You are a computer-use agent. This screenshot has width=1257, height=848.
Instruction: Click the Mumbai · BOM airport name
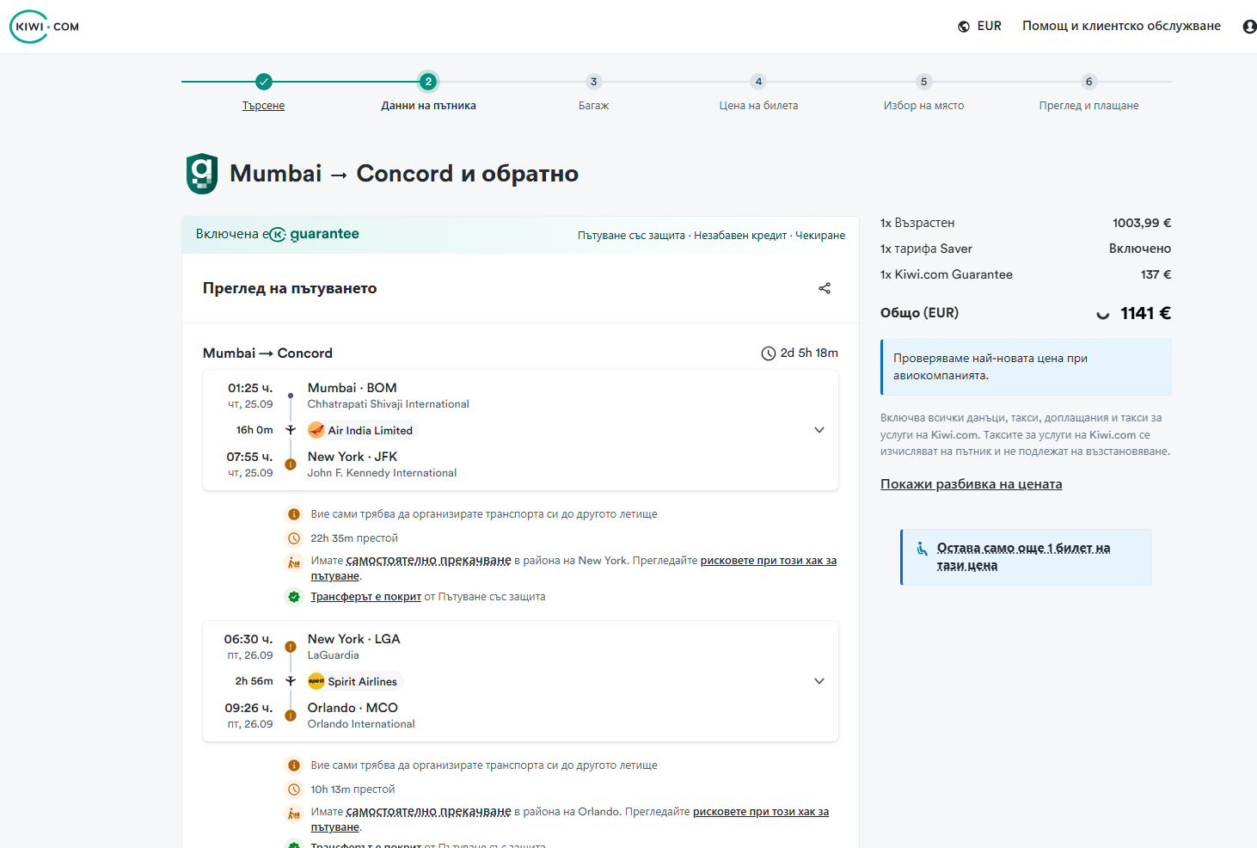[353, 389]
